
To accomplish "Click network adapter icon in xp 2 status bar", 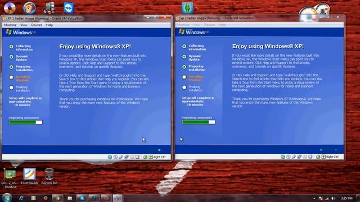I will (x=299, y=157).
